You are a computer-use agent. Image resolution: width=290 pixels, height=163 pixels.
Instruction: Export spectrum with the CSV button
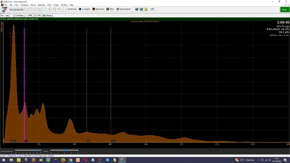coord(37,15)
